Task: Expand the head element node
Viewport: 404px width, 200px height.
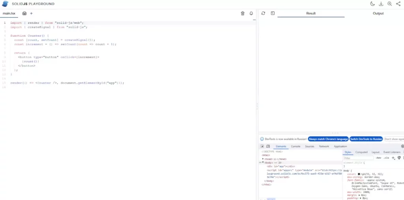Action: (263, 159)
